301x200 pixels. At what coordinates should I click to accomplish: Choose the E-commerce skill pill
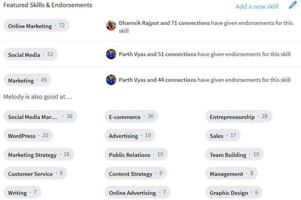tap(131, 117)
